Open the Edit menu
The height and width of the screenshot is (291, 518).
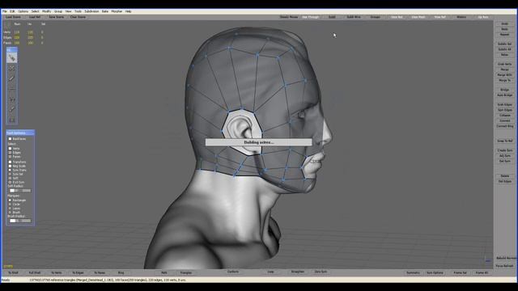[12, 11]
